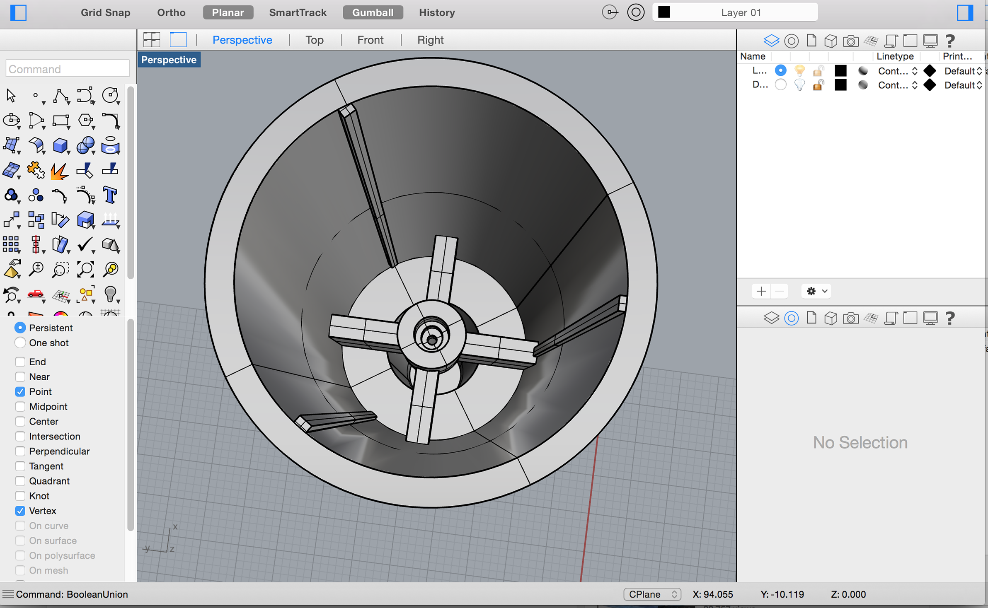
Task: Select the Zoom window magnifier tool
Action: click(x=61, y=270)
